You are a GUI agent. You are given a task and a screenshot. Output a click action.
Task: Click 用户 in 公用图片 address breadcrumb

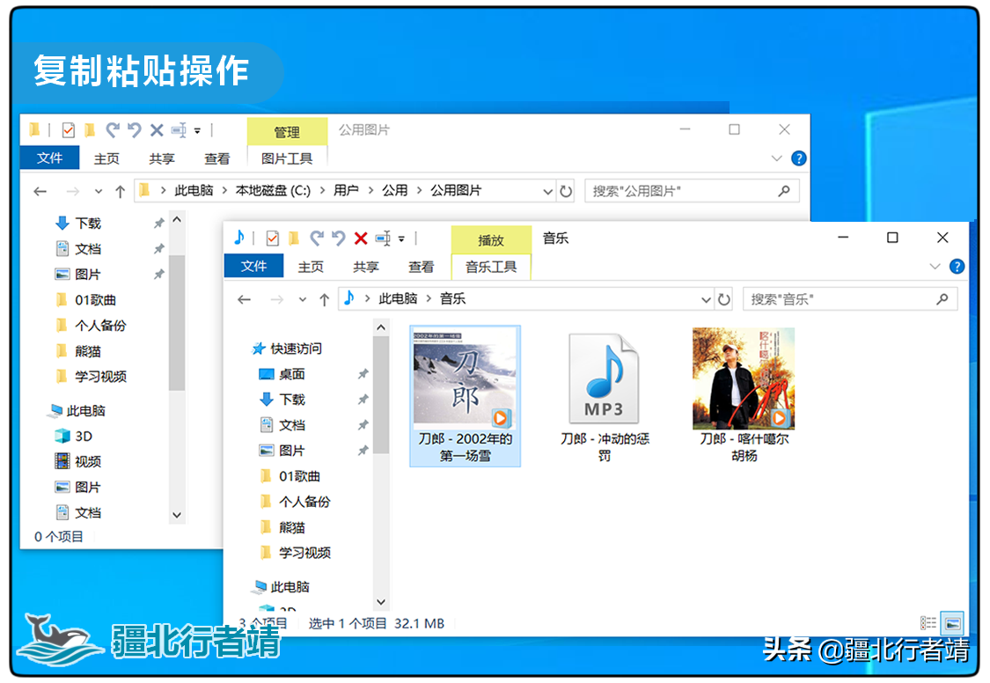[346, 191]
